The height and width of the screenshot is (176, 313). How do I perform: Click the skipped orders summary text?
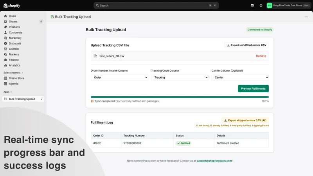pyautogui.click(x=232, y=126)
